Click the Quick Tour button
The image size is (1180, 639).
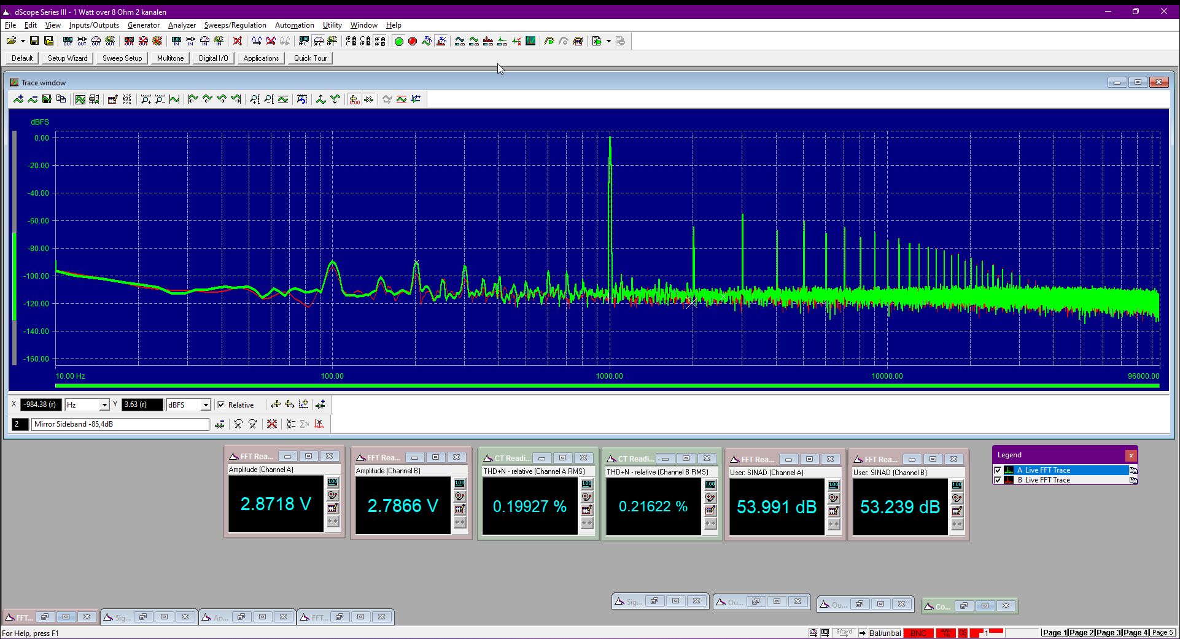coord(310,58)
